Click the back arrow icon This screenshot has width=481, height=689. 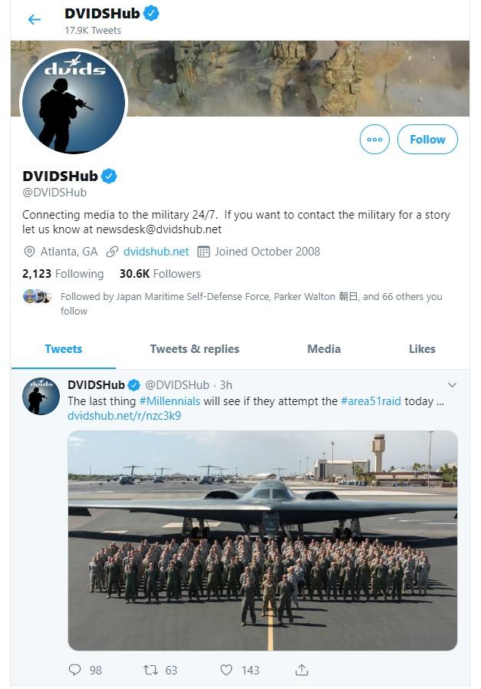(x=34, y=20)
